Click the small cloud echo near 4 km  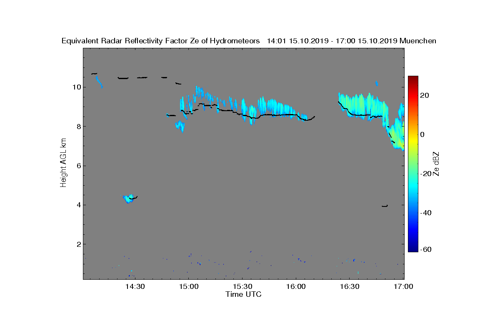[129, 199]
